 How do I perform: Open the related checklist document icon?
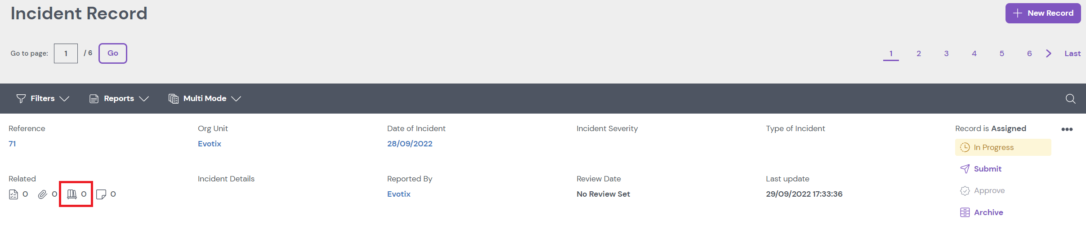coord(13,194)
